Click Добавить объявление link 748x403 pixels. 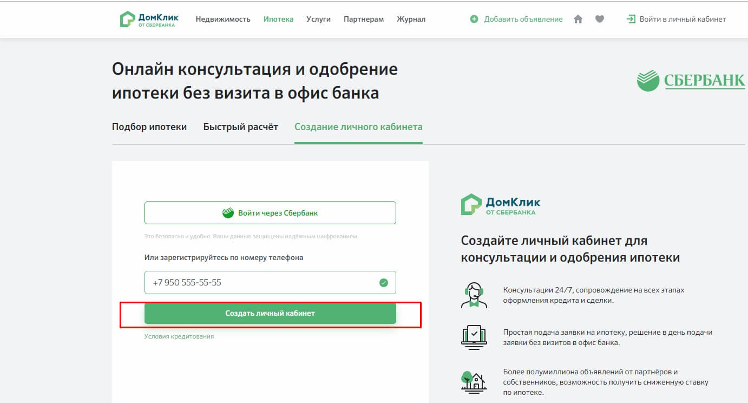tap(523, 19)
